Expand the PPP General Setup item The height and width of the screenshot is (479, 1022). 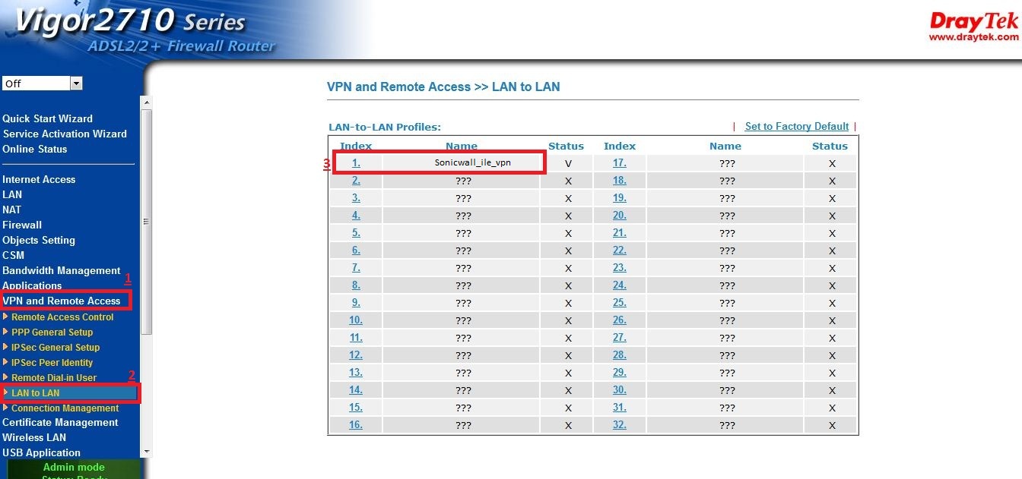(x=52, y=332)
